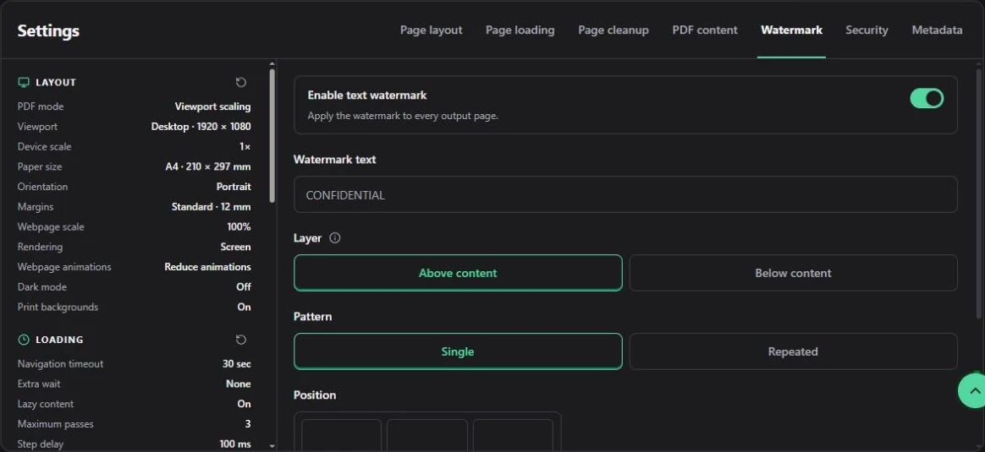Click the Paper size value A4 · 210 × 297 mm

click(208, 166)
